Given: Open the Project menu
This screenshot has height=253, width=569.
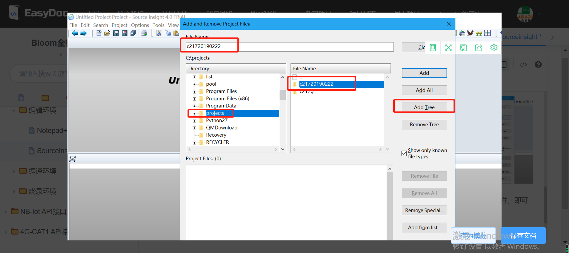Looking at the screenshot, I should (x=119, y=25).
